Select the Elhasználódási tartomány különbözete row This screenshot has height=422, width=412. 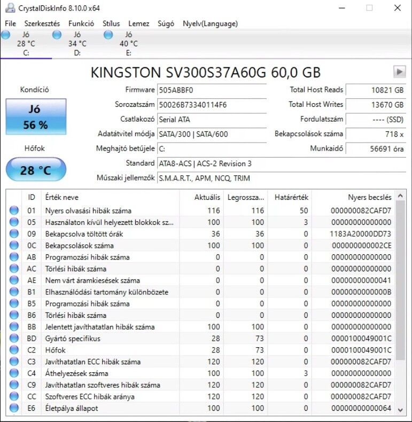(x=200, y=292)
